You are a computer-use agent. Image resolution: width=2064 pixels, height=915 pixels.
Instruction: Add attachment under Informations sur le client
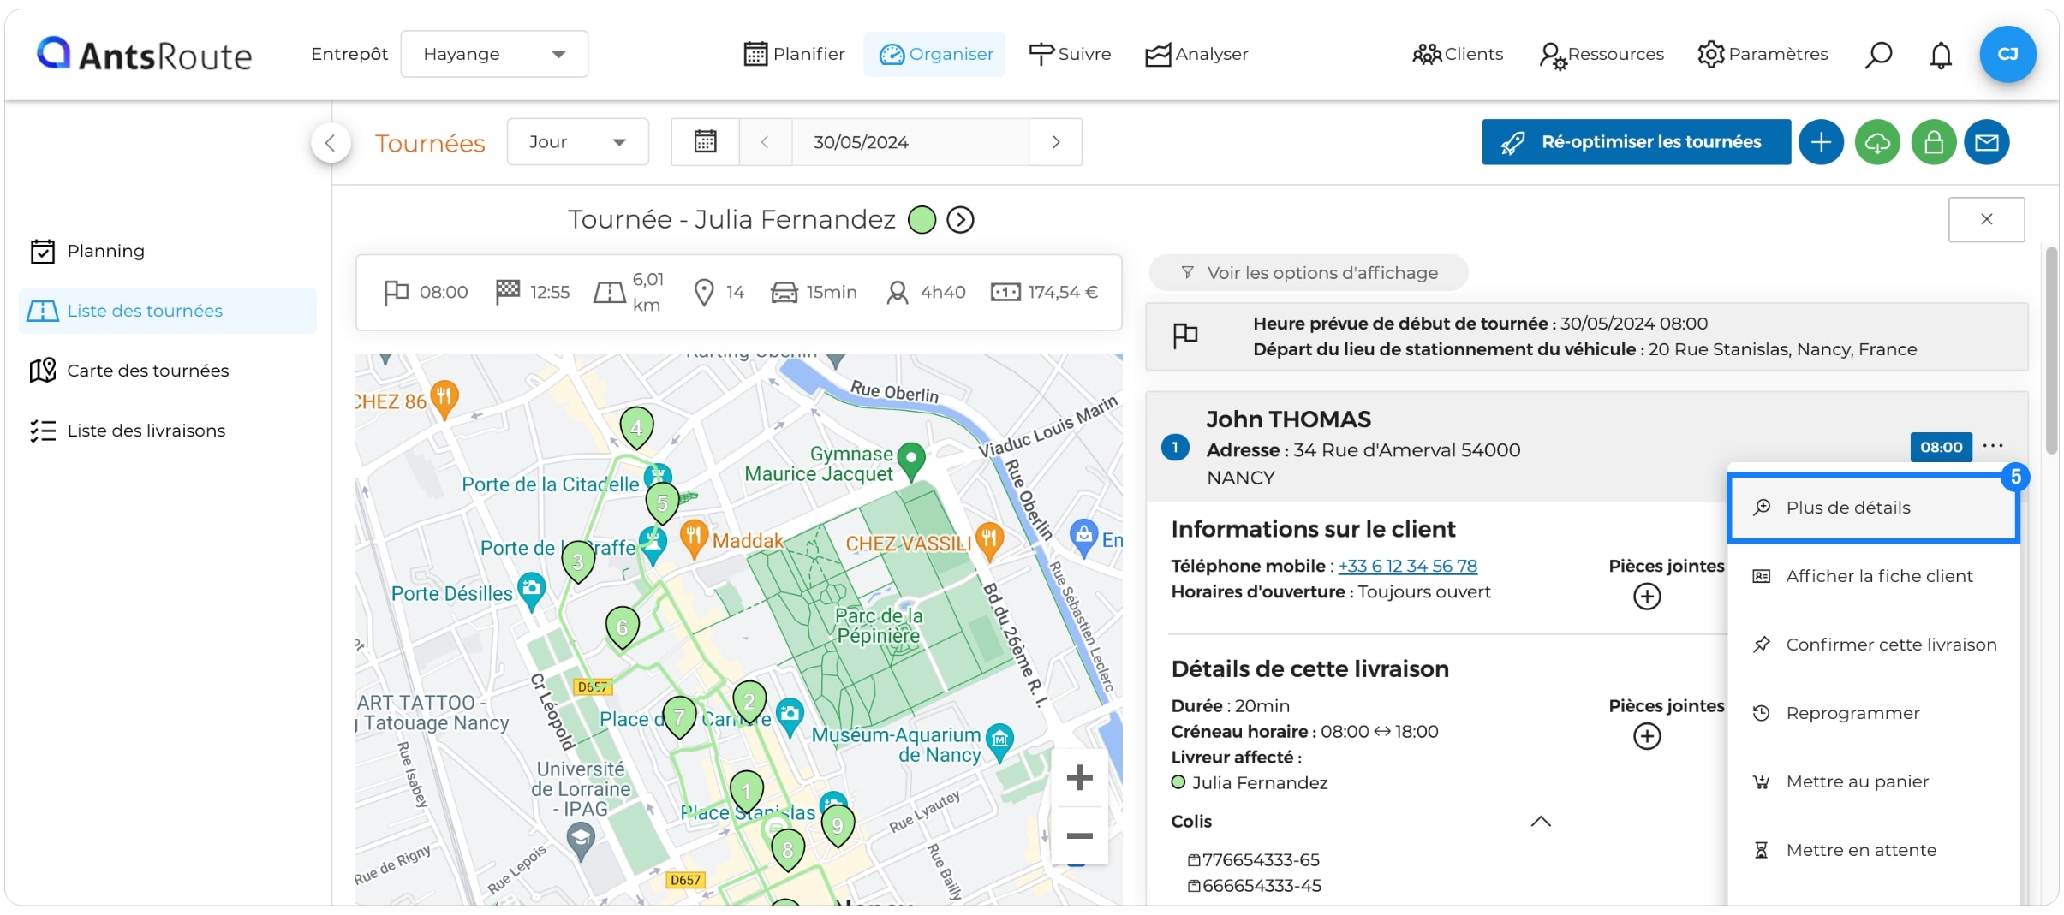[1646, 596]
